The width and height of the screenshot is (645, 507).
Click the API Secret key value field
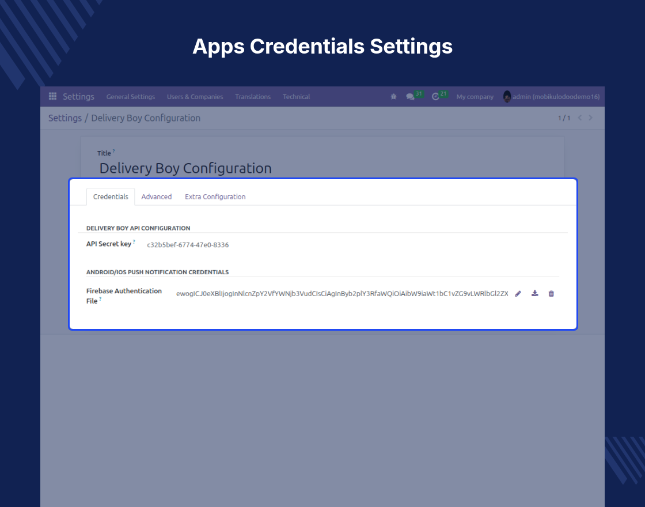188,245
